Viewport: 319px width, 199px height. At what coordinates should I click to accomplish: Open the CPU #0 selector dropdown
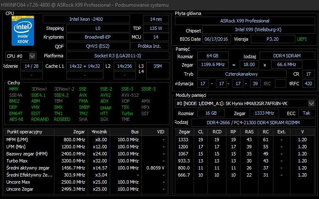tap(21, 56)
